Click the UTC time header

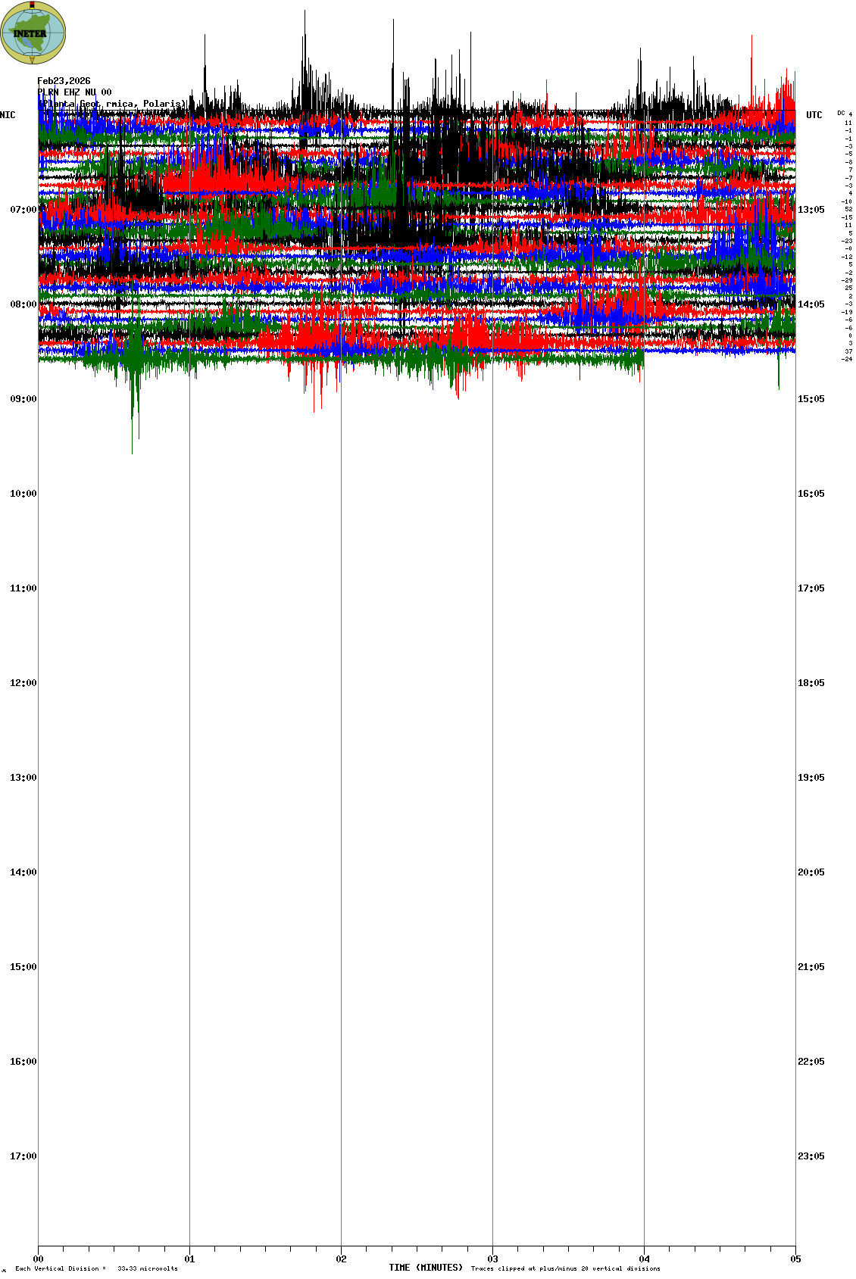click(x=814, y=115)
